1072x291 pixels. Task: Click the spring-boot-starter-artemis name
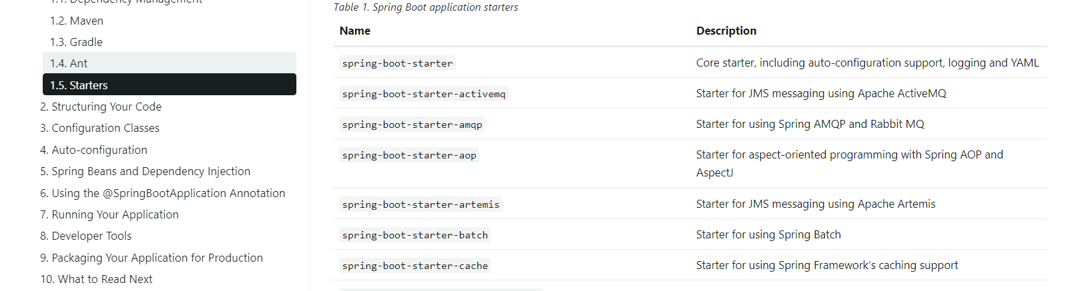(421, 204)
